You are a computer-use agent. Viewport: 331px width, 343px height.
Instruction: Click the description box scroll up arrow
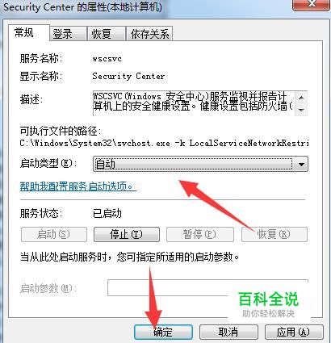pos(301,97)
